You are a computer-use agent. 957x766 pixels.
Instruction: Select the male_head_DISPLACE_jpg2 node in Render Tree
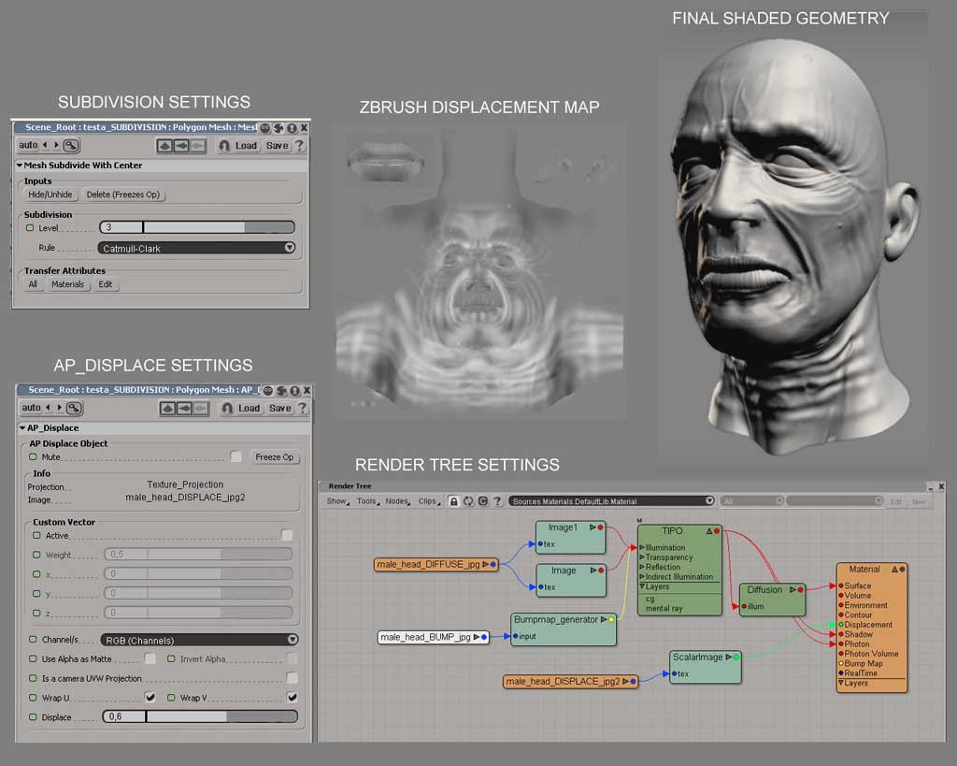pos(571,681)
